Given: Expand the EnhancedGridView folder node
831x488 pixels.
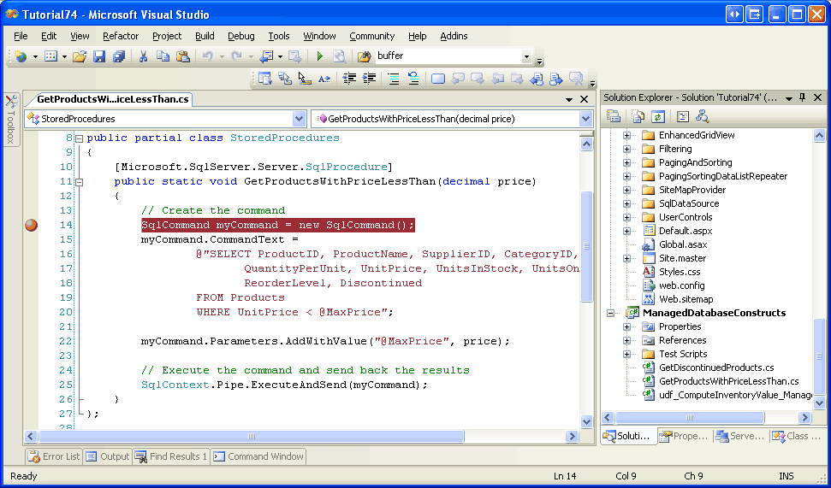Looking at the screenshot, I should pyautogui.click(x=626, y=135).
